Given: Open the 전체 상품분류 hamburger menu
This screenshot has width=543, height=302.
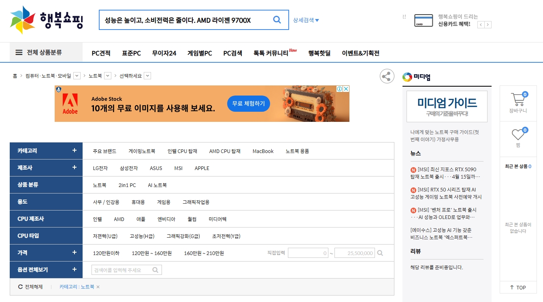Looking at the screenshot, I should (18, 52).
